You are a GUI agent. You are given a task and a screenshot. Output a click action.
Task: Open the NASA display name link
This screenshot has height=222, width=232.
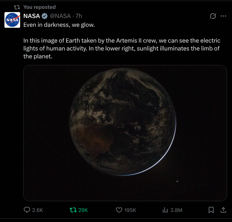click(x=32, y=16)
